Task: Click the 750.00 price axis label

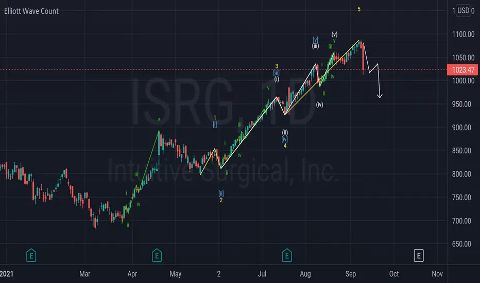Action: coord(461,198)
